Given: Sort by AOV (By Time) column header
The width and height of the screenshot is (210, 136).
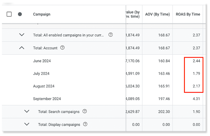Looking at the screenshot, I should 157,14.
